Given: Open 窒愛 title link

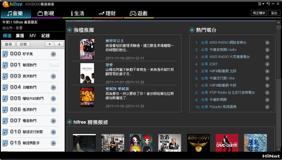Looking at the screenshot, I should click(109, 65).
